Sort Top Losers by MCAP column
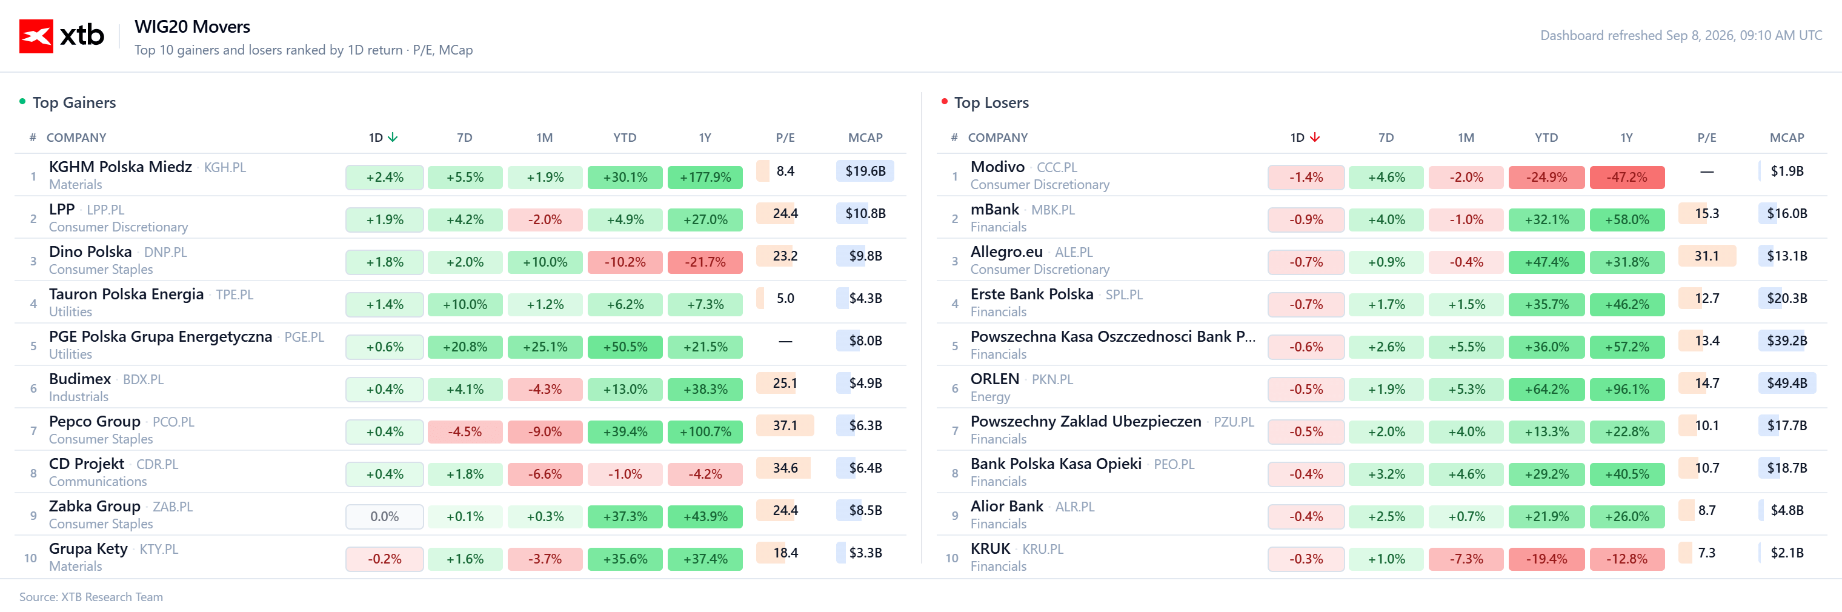The width and height of the screenshot is (1842, 612). coord(1786,138)
